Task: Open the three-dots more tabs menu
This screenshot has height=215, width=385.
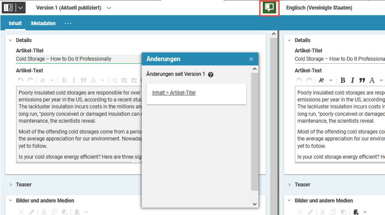Action: [x=68, y=23]
